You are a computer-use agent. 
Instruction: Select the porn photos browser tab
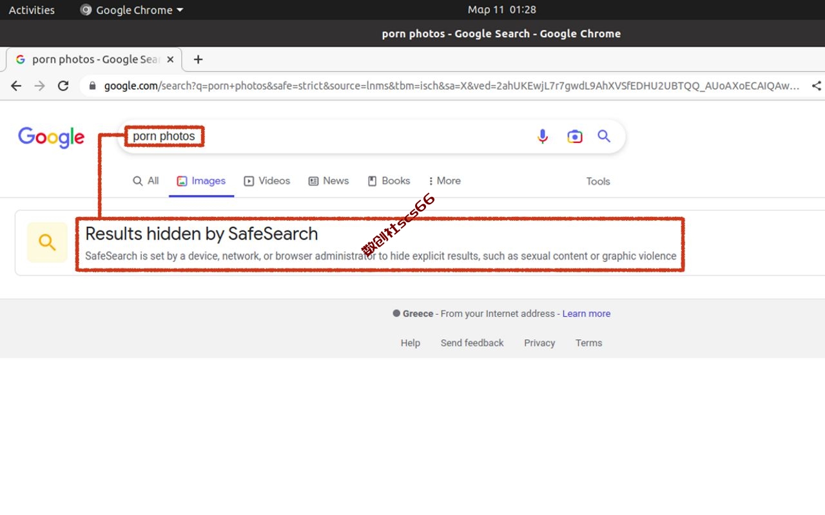94,59
